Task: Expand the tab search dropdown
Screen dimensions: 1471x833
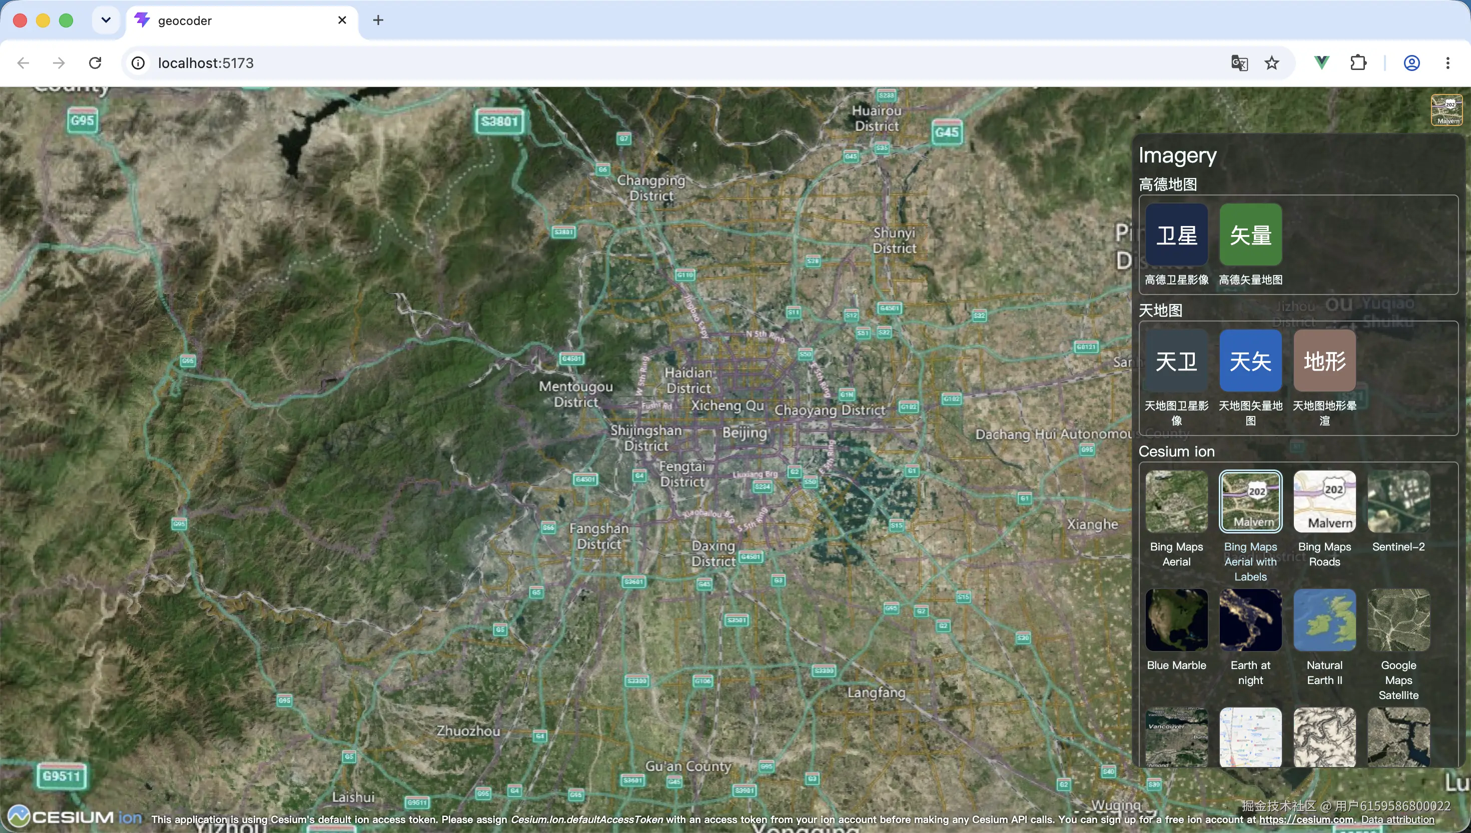Action: click(x=106, y=20)
